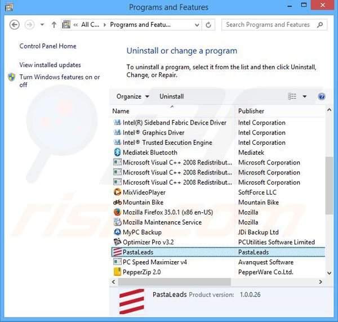Open the Organize menu
The image size is (338, 322).
pos(133,96)
